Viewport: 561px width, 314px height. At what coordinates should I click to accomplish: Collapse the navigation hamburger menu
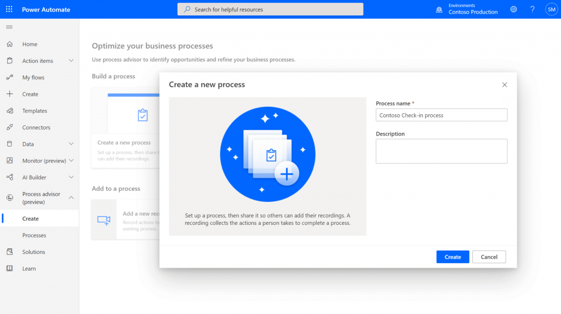click(9, 27)
